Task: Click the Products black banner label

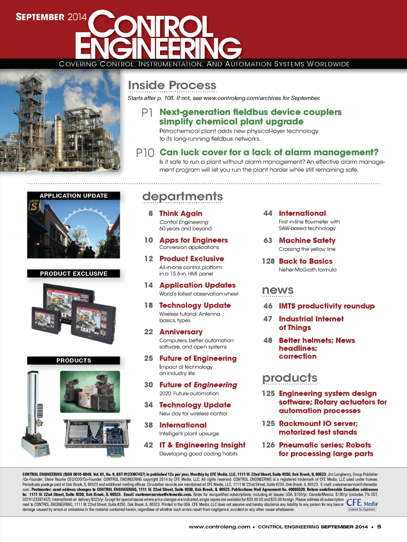Action: (x=74, y=360)
